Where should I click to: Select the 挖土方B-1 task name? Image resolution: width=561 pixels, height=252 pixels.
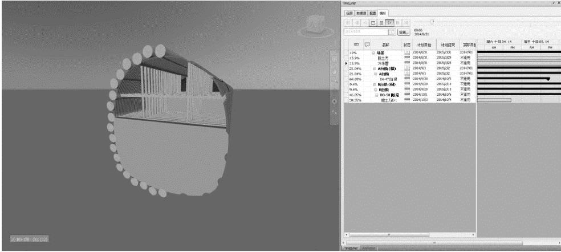tap(389, 100)
